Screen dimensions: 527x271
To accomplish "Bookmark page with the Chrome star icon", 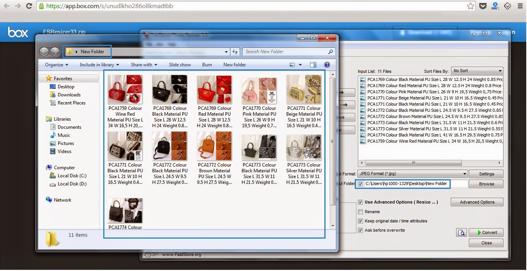I will point(470,6).
